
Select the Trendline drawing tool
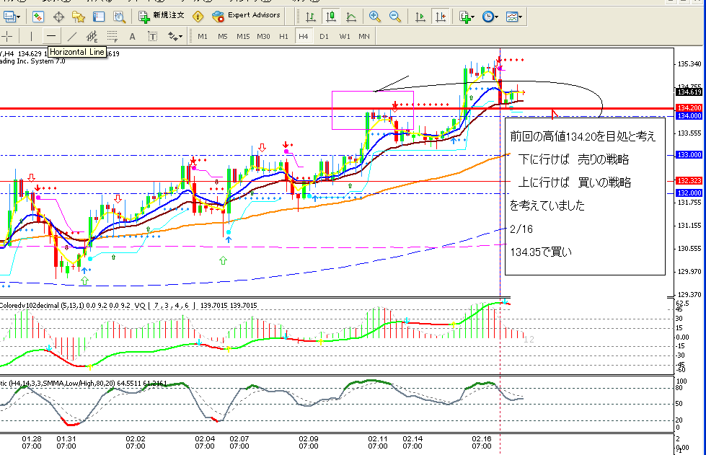point(72,36)
